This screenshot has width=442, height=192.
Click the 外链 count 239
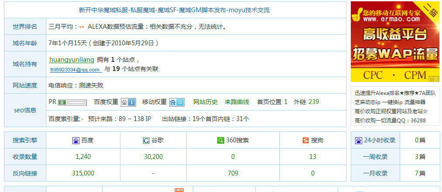click(314, 102)
